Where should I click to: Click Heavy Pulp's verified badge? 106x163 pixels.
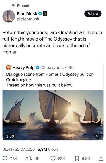[x=38, y=68]
